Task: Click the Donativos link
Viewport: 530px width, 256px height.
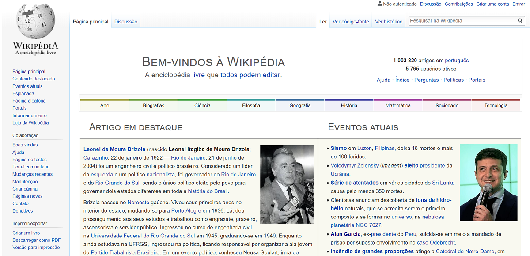Action: click(23, 211)
